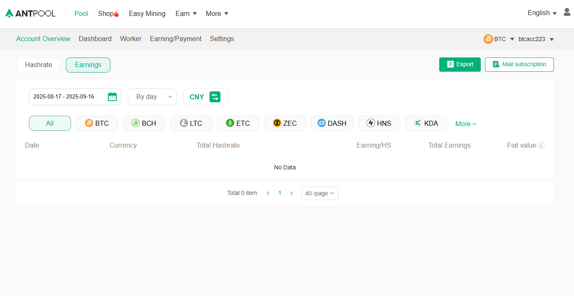574x296 pixels.
Task: Click the currency swap icon next to CNY
Action: click(x=215, y=96)
